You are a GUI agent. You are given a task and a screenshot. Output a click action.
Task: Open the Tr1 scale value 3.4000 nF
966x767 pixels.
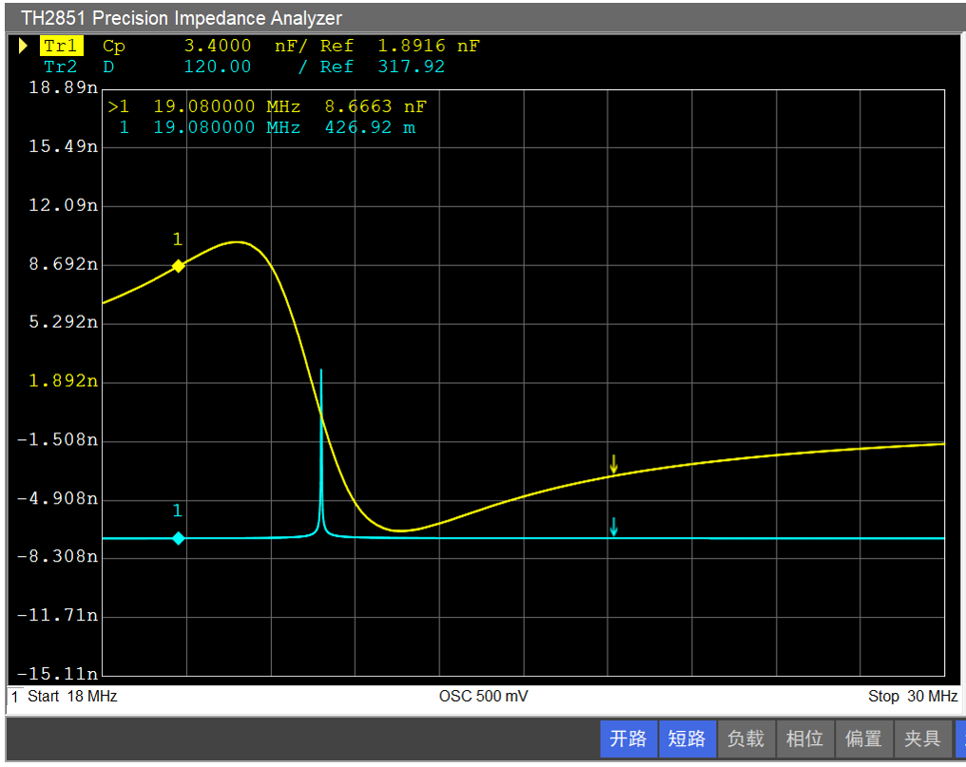[x=218, y=46]
